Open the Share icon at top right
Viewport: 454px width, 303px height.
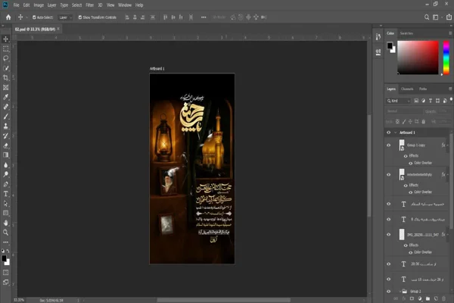(449, 17)
